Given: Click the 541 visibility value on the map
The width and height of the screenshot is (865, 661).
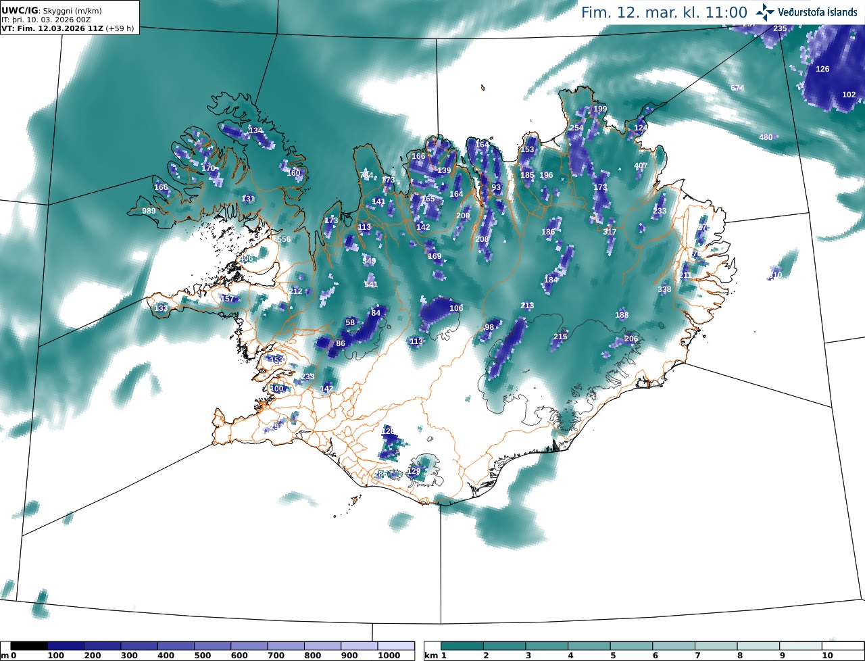Looking at the screenshot, I should click(371, 285).
